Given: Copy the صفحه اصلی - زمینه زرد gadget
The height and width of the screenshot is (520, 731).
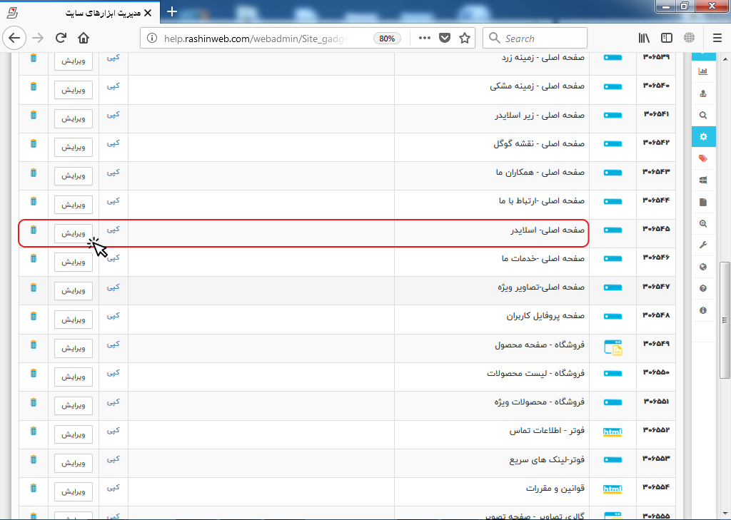Looking at the screenshot, I should click(x=114, y=57).
